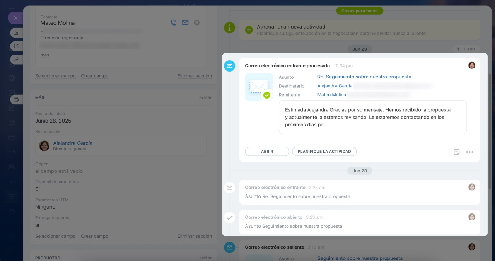The width and height of the screenshot is (495, 261).
Task: Copy link using the chain icon
Action: [16, 60]
